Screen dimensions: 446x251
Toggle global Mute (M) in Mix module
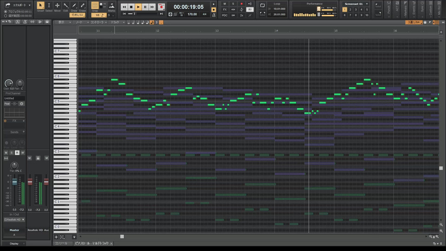coord(225,4)
